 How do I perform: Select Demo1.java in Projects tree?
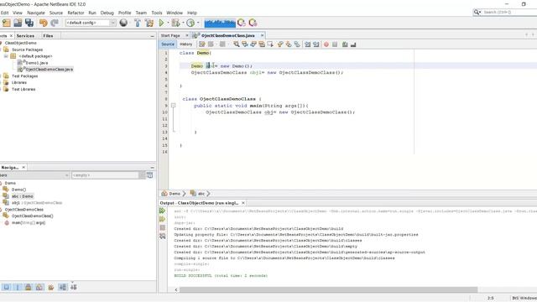pos(37,63)
